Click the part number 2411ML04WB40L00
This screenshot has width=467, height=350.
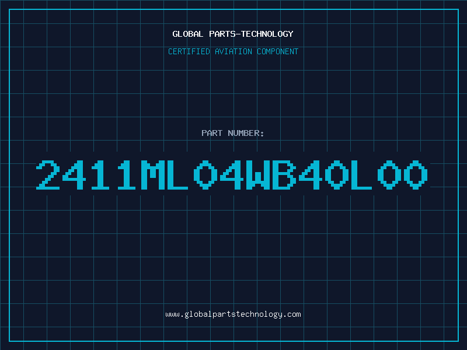(x=232, y=175)
